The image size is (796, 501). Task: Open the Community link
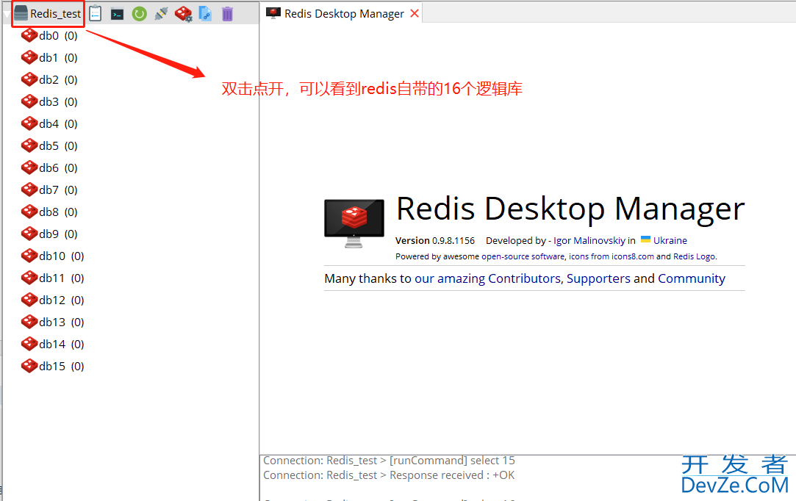pos(692,278)
